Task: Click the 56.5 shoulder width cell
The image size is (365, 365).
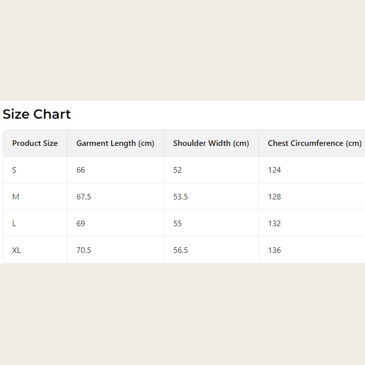Action: click(x=180, y=250)
